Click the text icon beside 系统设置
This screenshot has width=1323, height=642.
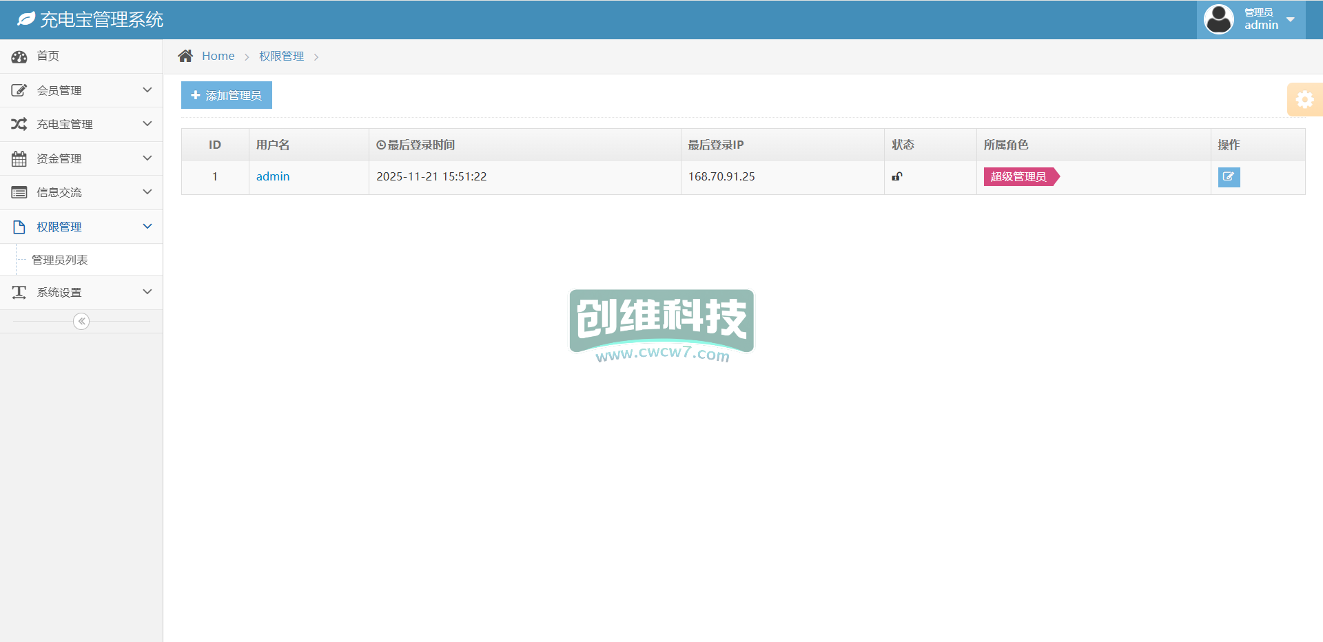(x=19, y=292)
